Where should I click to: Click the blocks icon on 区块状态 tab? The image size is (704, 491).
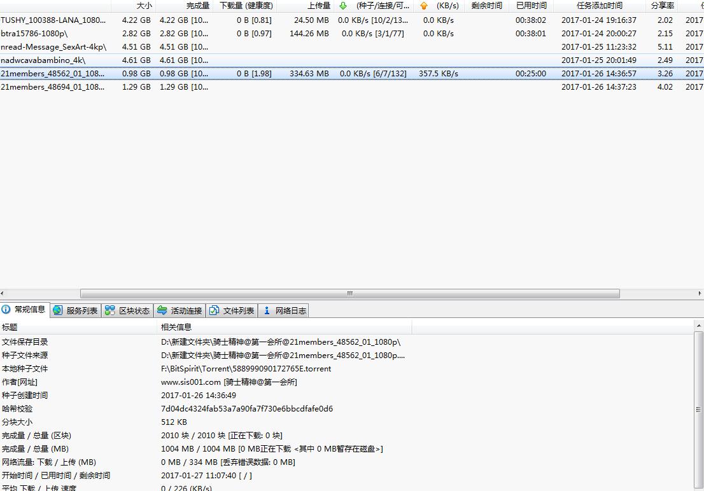pyautogui.click(x=110, y=310)
